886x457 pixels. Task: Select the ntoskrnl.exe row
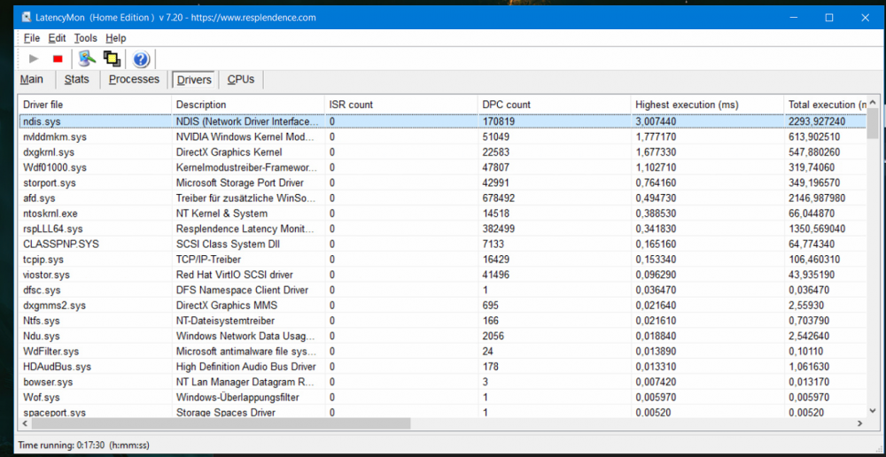442,213
